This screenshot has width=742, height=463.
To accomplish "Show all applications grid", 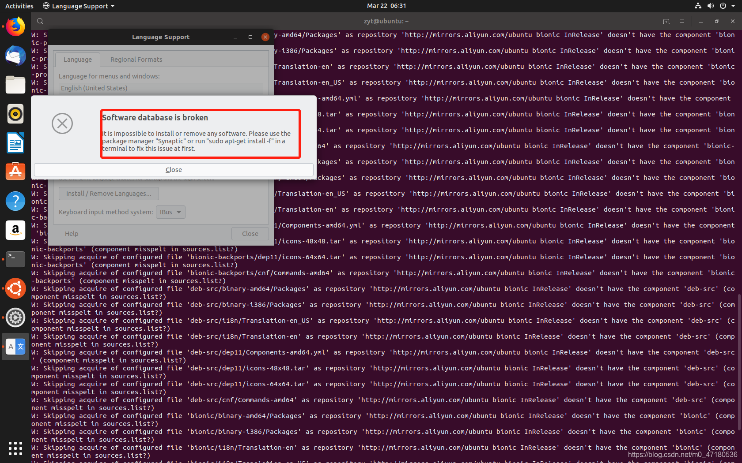I will [x=15, y=448].
